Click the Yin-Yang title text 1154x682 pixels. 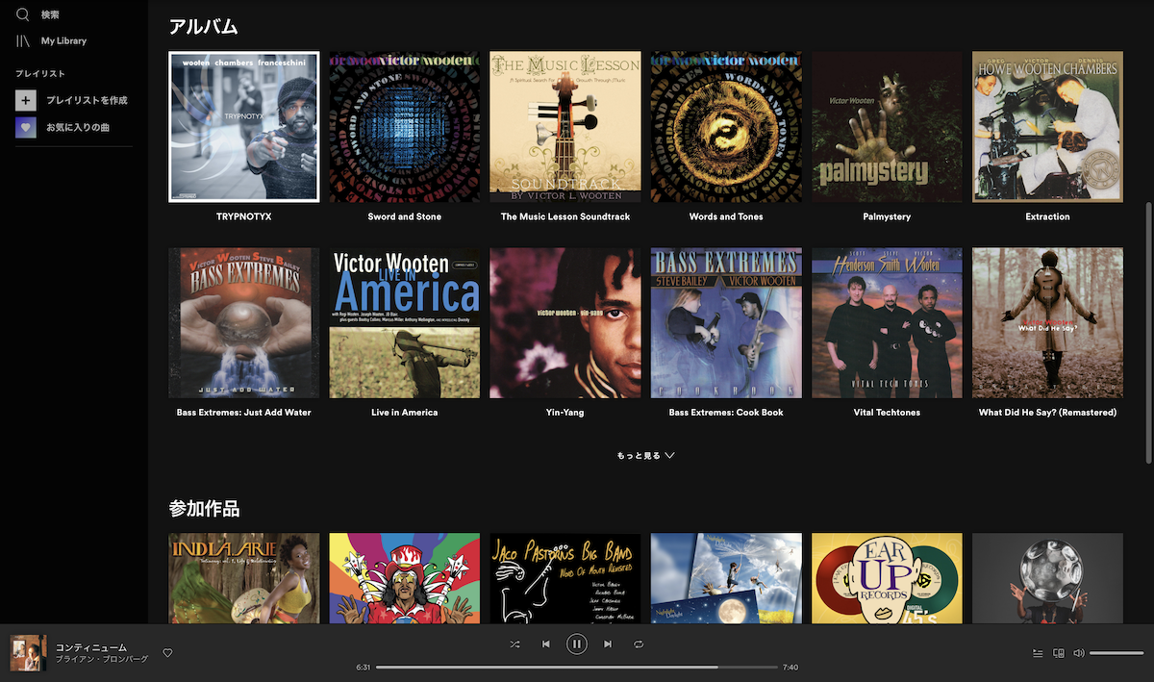[x=564, y=412]
